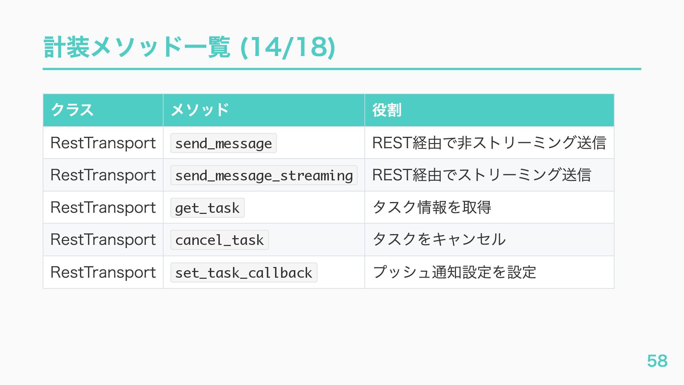Click the slide title 計装メソッド一覧 (14/18)
This screenshot has width=684, height=385.
click(x=189, y=47)
